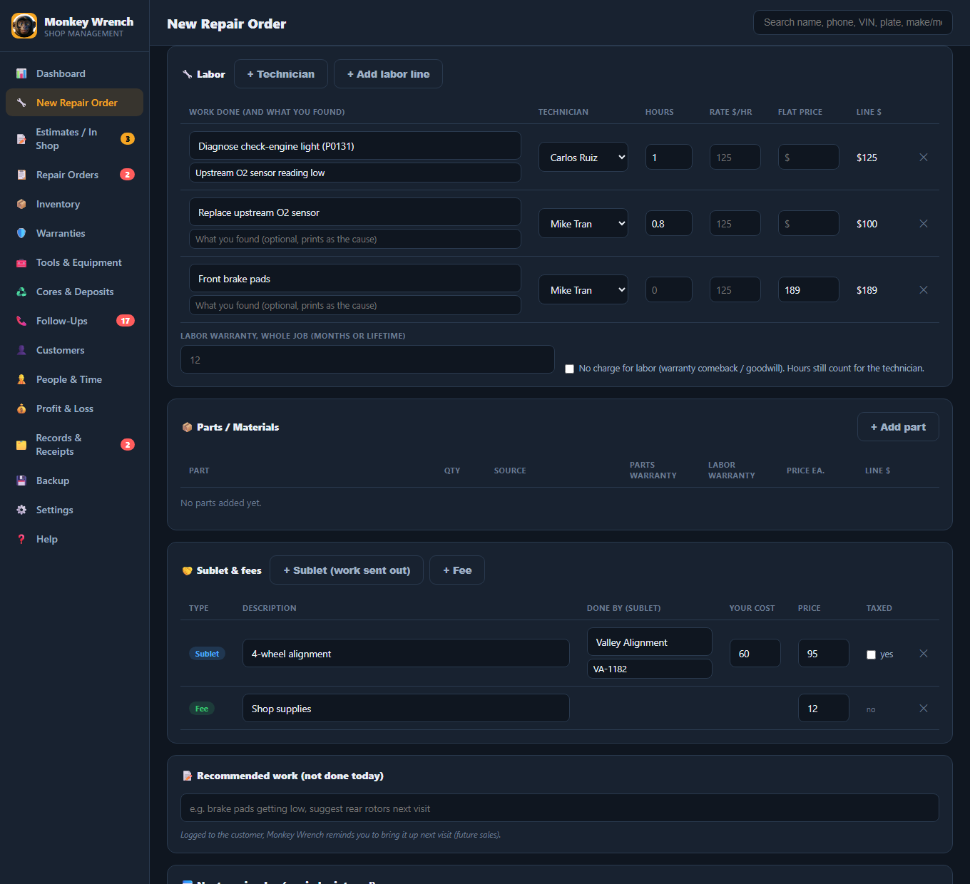
Task: Remove the Diagnose check-engine light labor line
Action: pyautogui.click(x=924, y=158)
